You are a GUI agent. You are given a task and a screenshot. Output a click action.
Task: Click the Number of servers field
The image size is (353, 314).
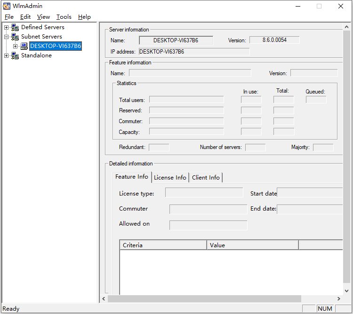[255, 148]
